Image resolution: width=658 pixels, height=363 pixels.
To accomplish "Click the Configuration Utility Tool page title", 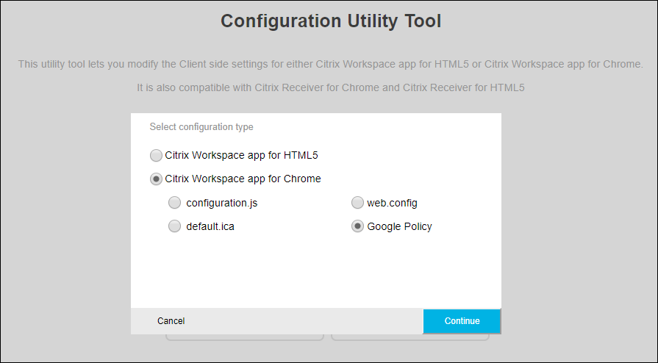I will [331, 21].
